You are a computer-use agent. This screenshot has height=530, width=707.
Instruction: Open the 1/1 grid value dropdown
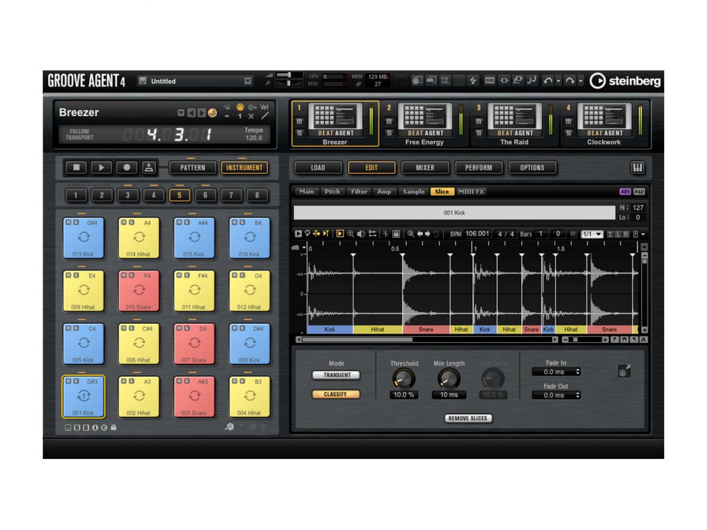coord(592,234)
